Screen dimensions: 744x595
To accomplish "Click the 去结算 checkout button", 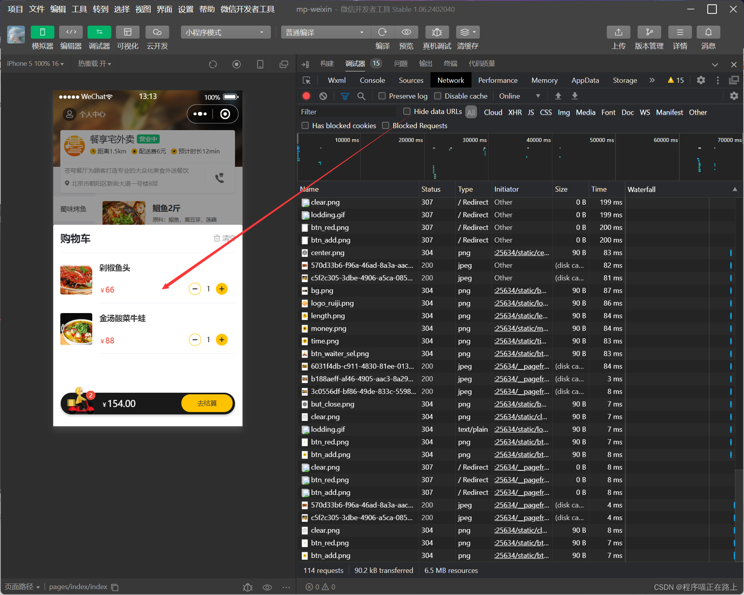I will pos(207,403).
